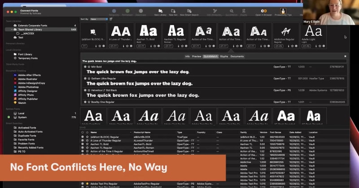
Task: Select Affinity Publisher in sidebar
Action: (28, 99)
